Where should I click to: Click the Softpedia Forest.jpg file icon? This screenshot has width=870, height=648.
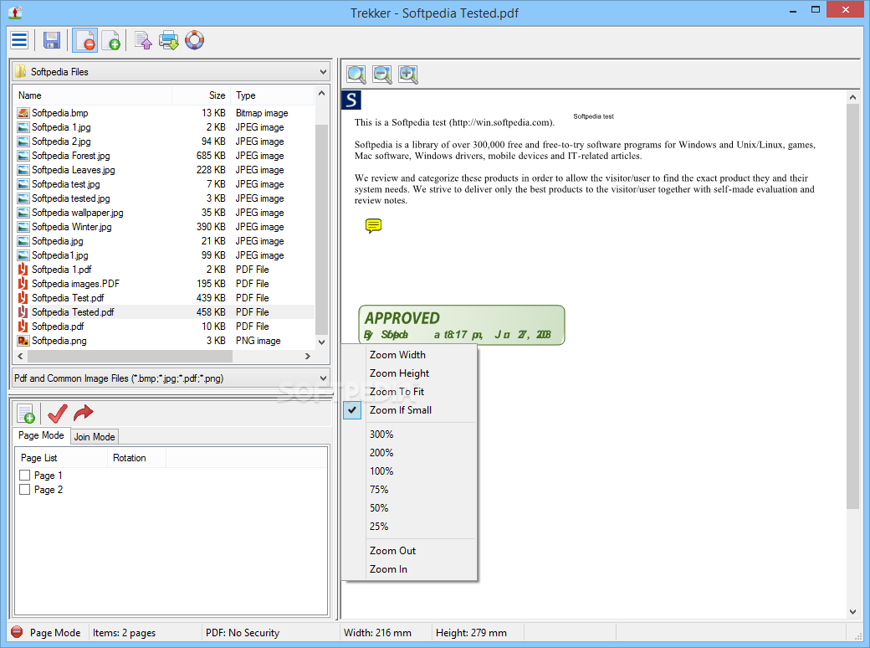pyautogui.click(x=23, y=156)
